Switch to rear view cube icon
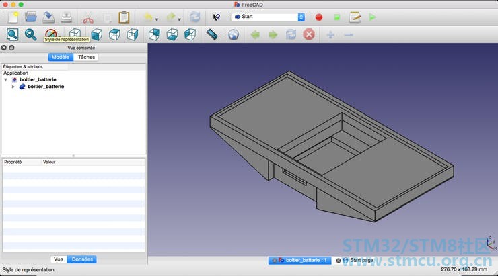 pyautogui.click(x=154, y=34)
